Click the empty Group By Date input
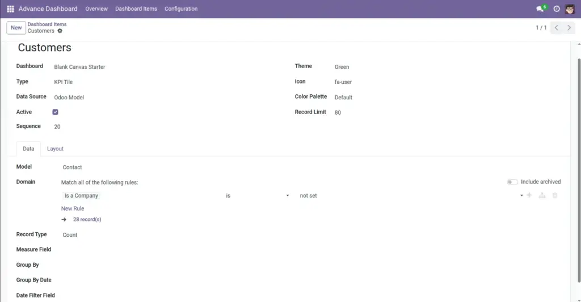The width and height of the screenshot is (581, 302). point(311,280)
